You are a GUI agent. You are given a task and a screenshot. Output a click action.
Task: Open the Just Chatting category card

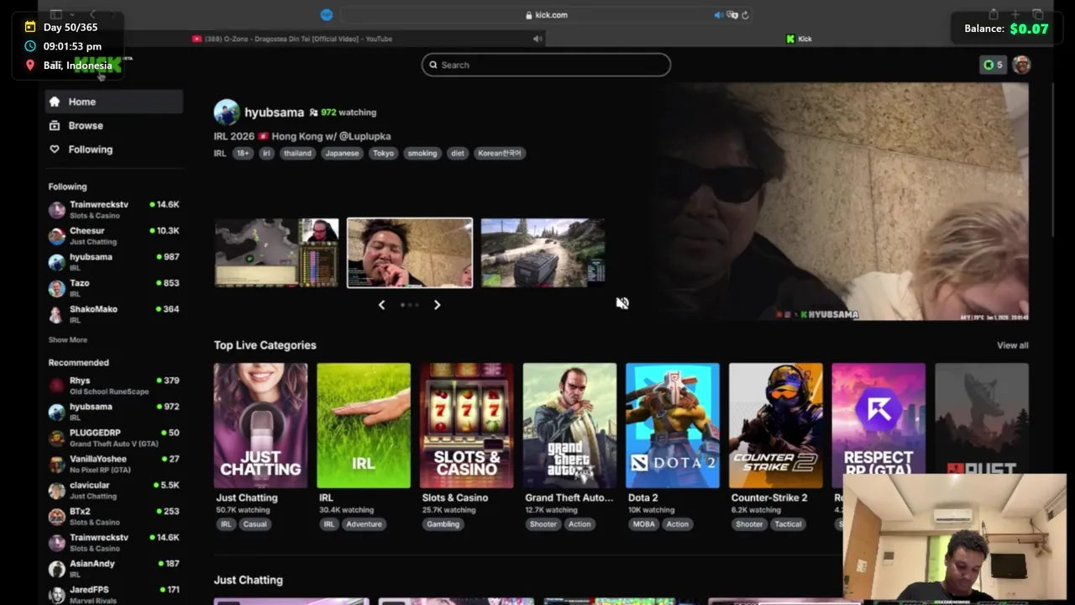click(260, 425)
